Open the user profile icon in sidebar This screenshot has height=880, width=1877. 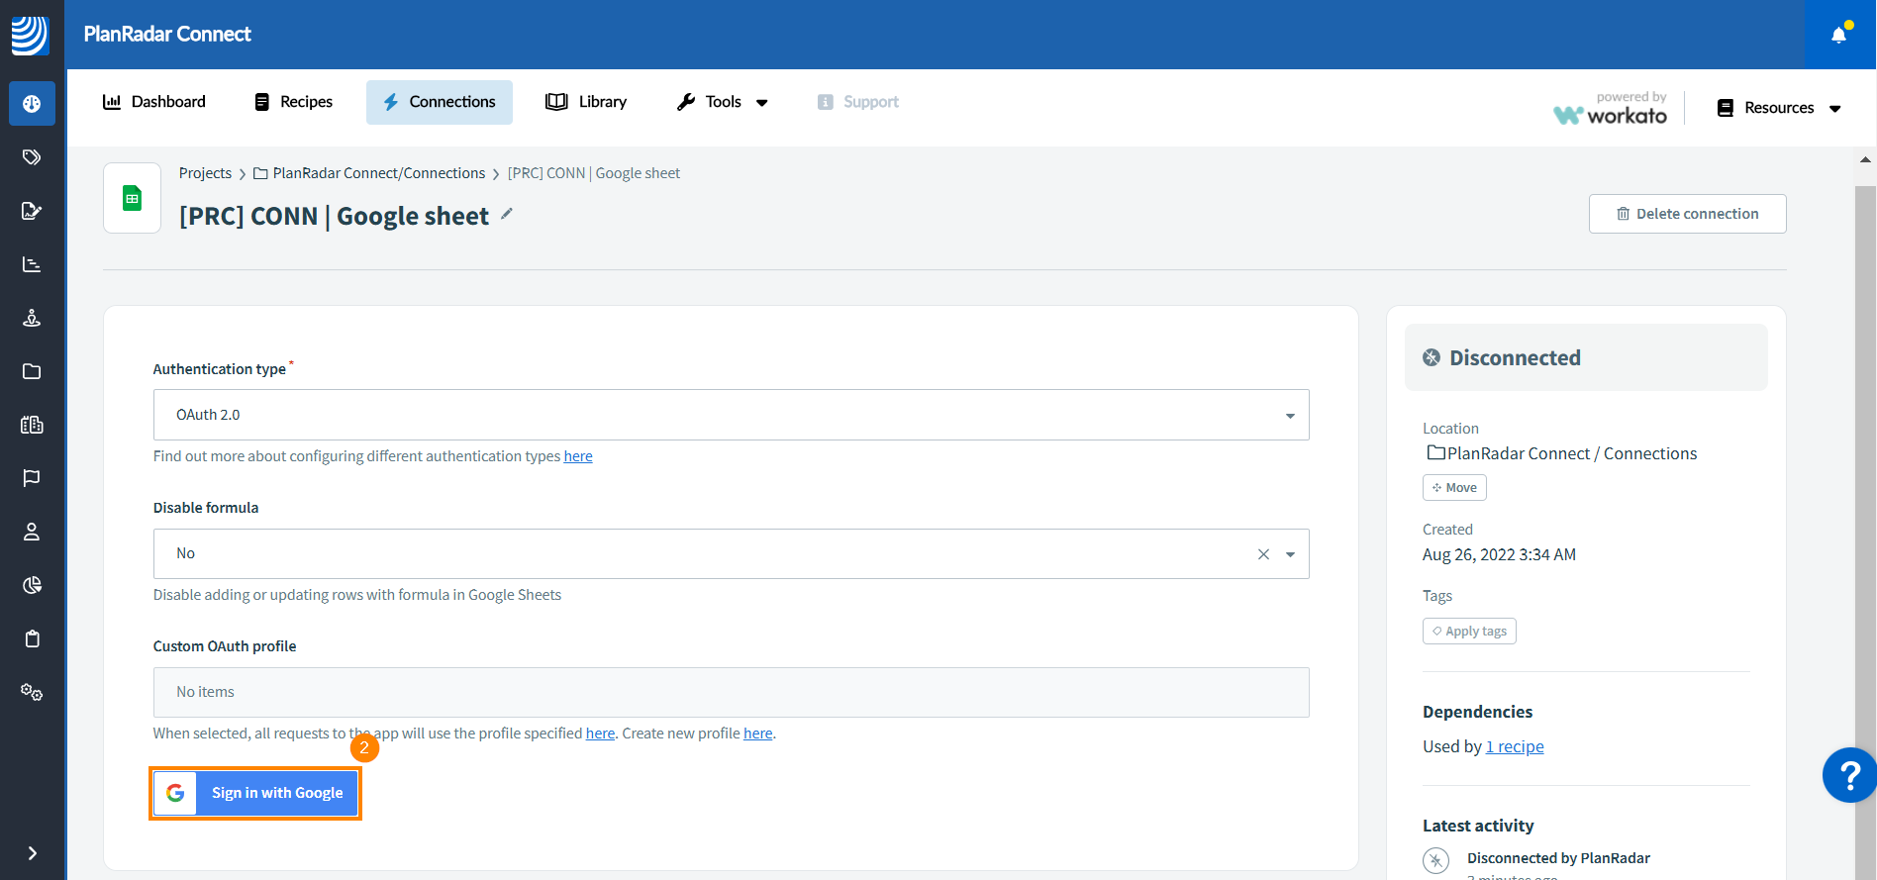click(x=32, y=532)
